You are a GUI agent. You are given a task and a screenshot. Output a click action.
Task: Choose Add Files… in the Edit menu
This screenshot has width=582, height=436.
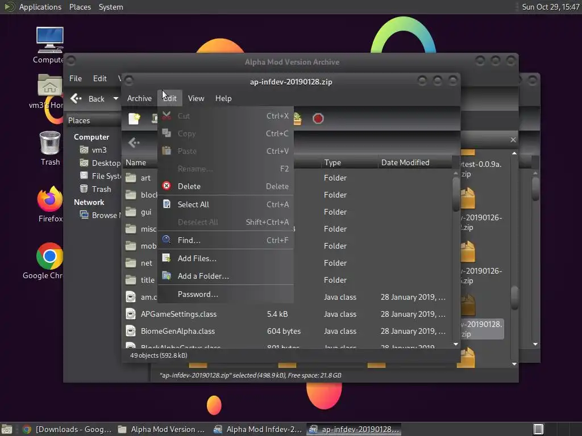225,258
